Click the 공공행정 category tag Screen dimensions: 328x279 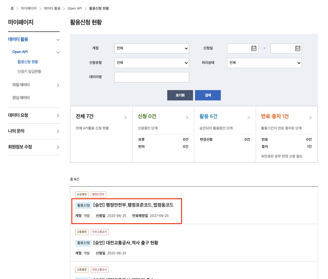pos(82,194)
